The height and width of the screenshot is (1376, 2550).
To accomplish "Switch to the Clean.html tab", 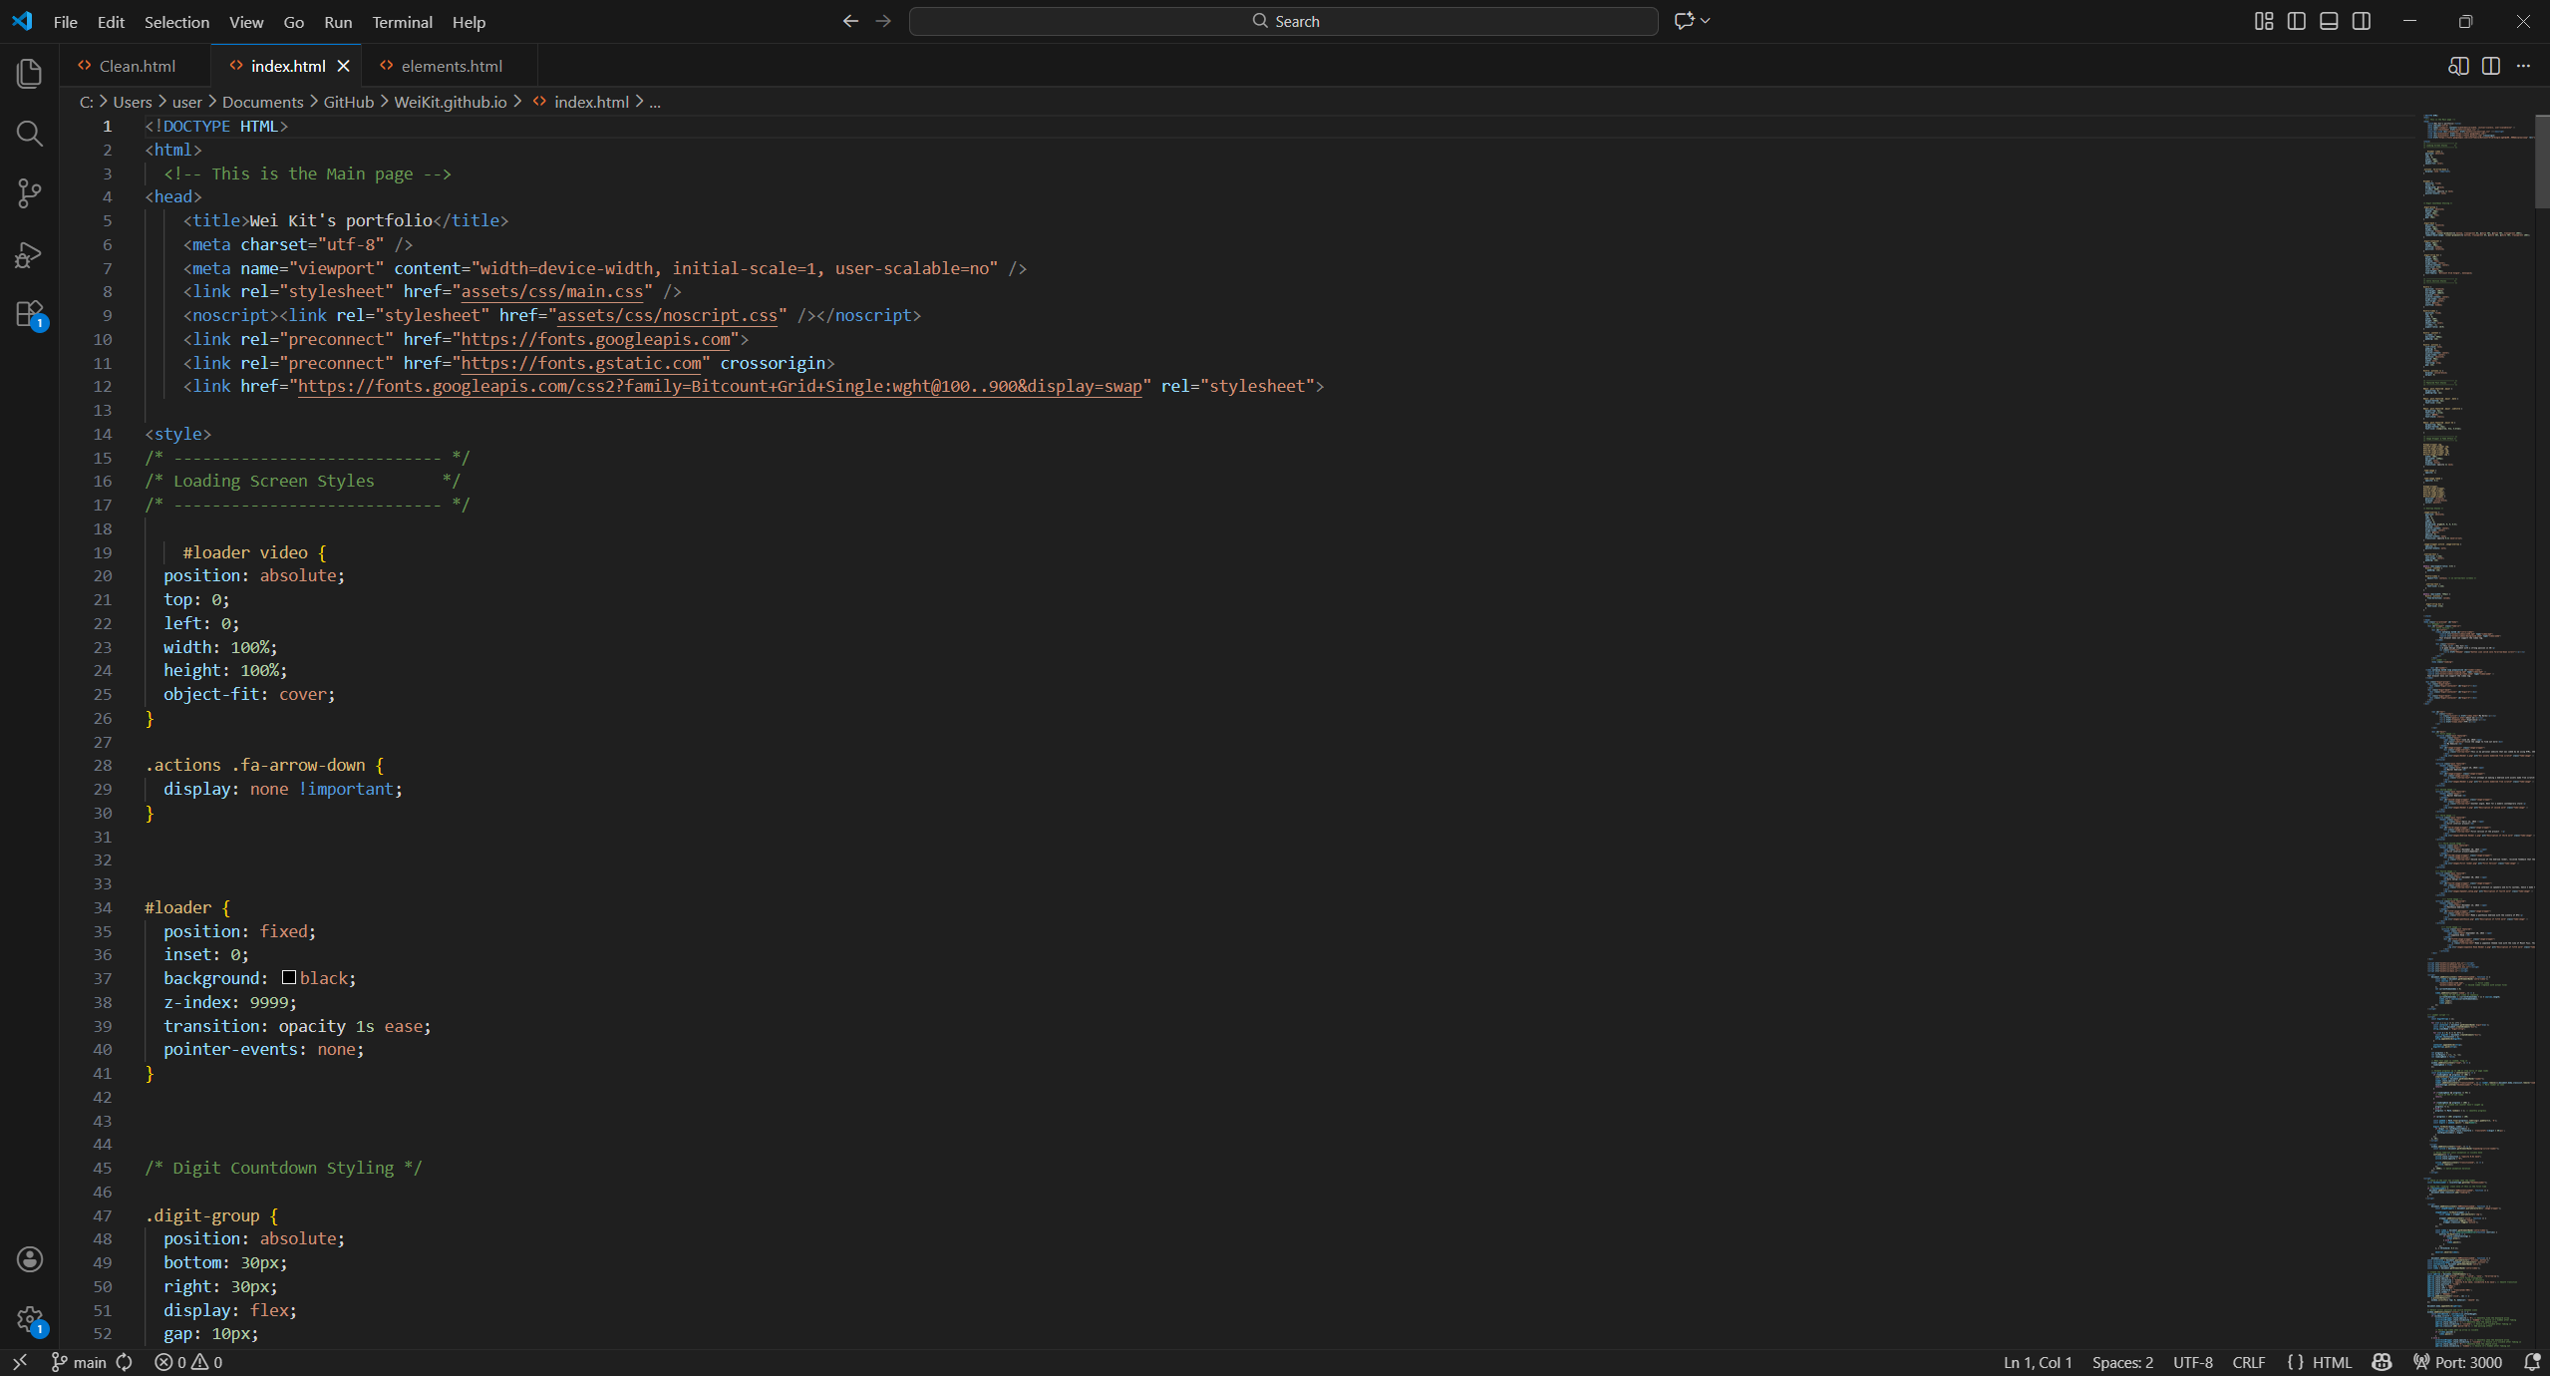I will pyautogui.click(x=137, y=66).
